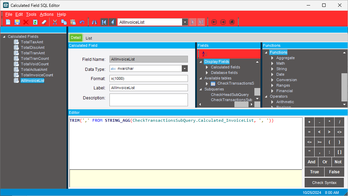Insert the False value button
Screen dimensions: 348x196
pos(334,172)
